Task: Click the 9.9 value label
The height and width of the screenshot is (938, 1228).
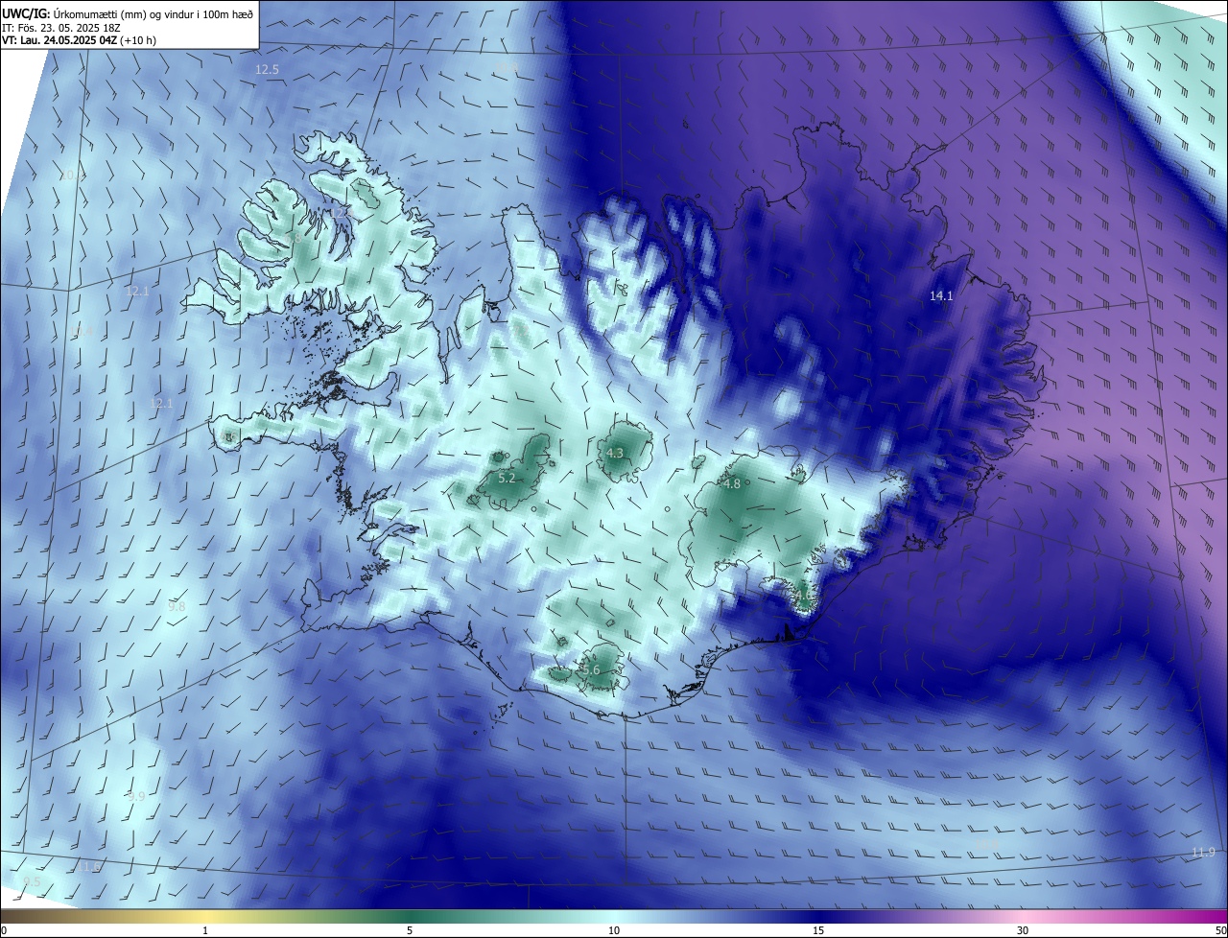Action: coord(136,797)
